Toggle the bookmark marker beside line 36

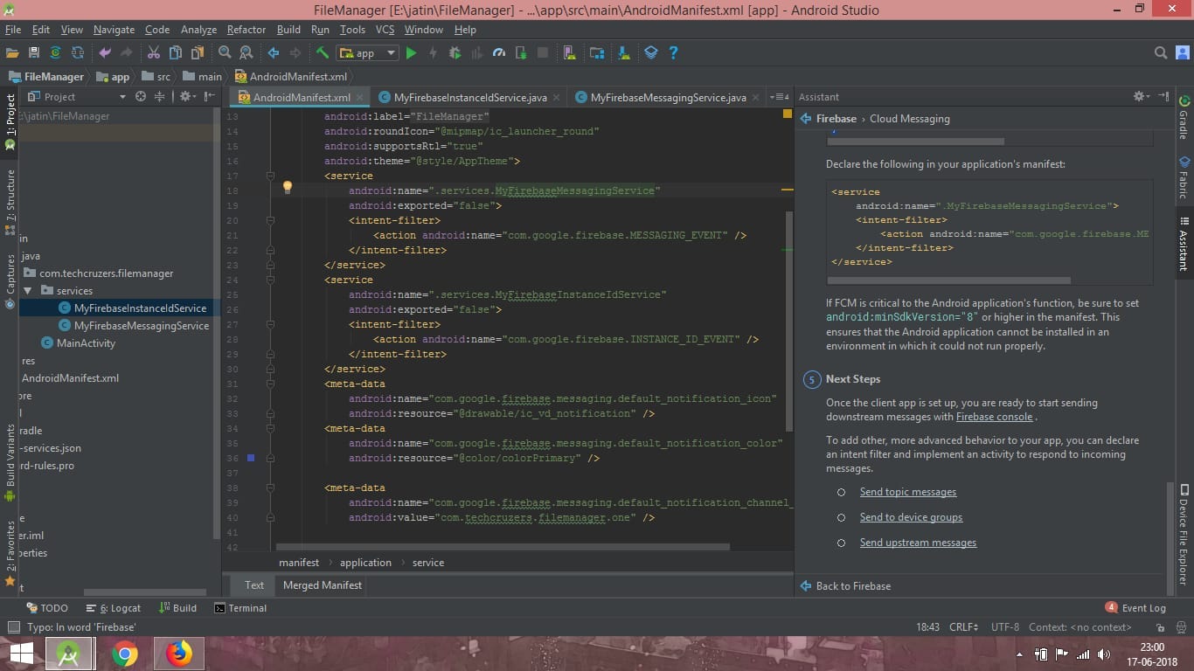(x=249, y=458)
